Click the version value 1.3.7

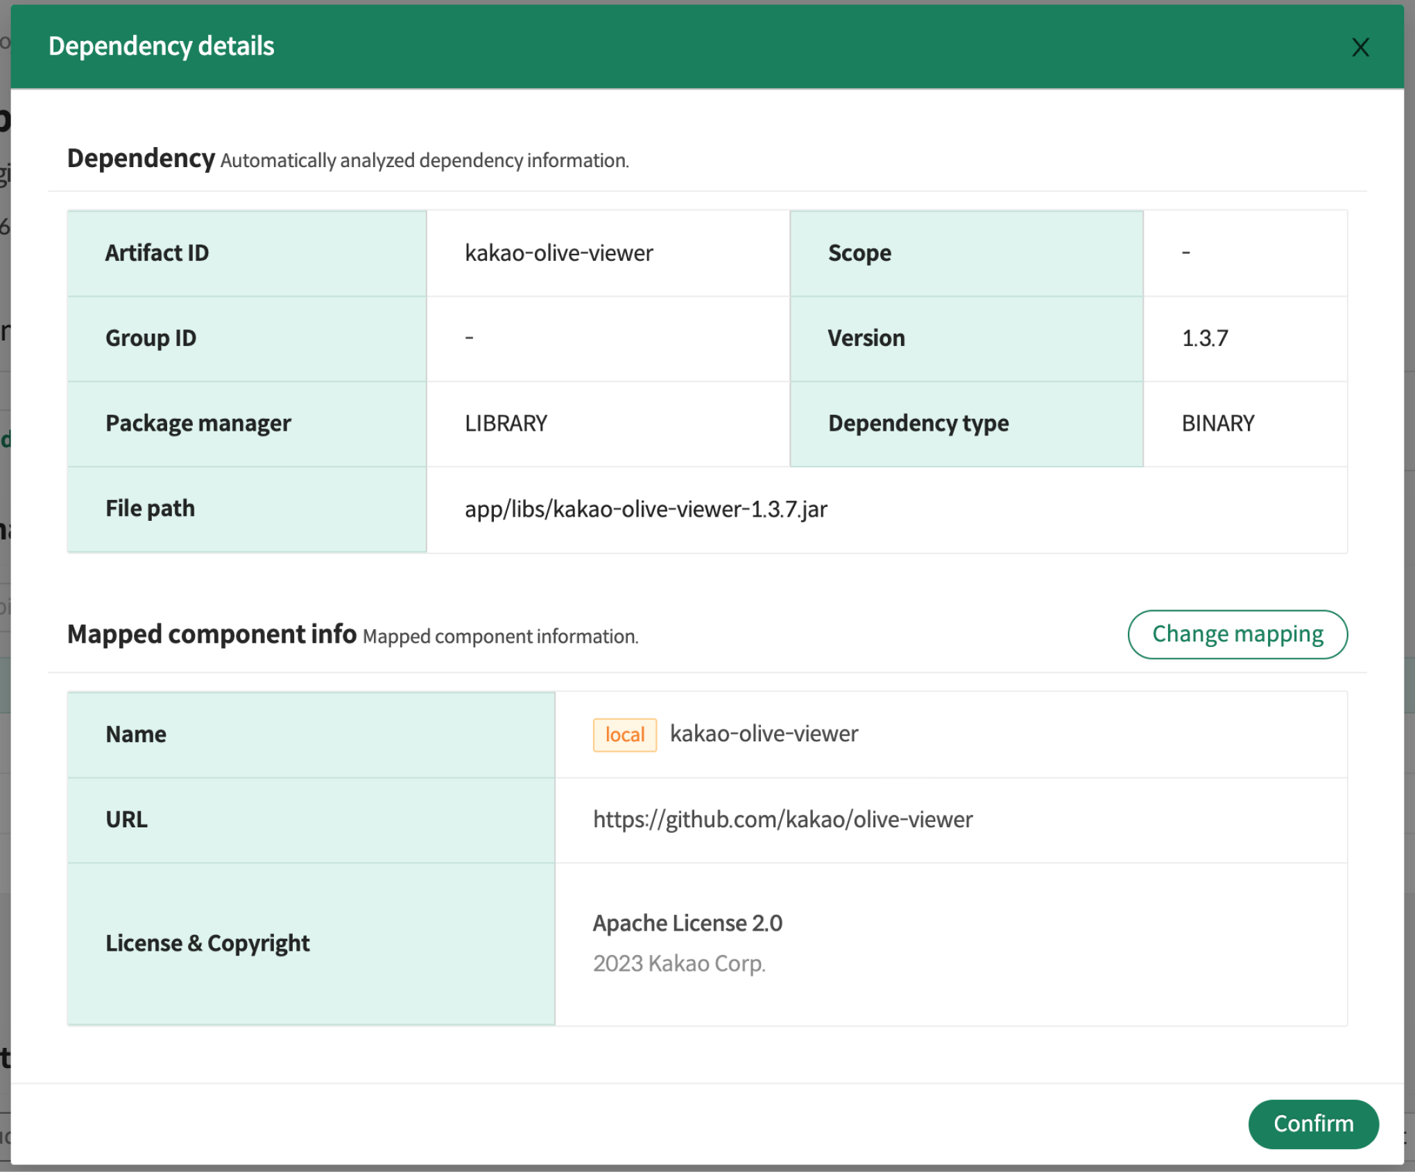pos(1204,338)
